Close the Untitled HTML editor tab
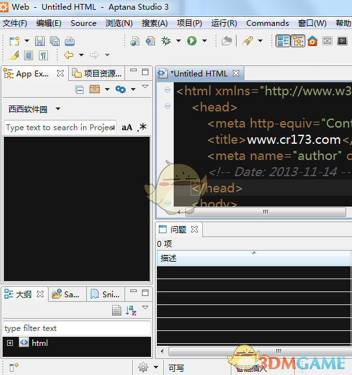The width and height of the screenshot is (352, 375). click(x=236, y=73)
